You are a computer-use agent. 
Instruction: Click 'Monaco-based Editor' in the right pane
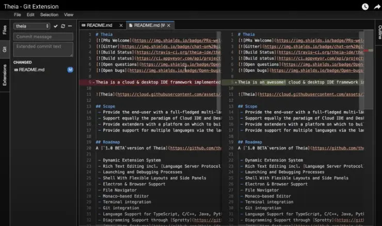268,196
